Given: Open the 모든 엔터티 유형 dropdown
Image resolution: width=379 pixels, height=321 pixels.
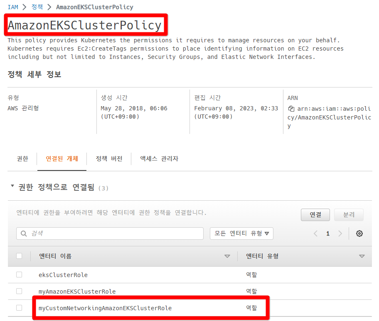Looking at the screenshot, I should (241, 233).
